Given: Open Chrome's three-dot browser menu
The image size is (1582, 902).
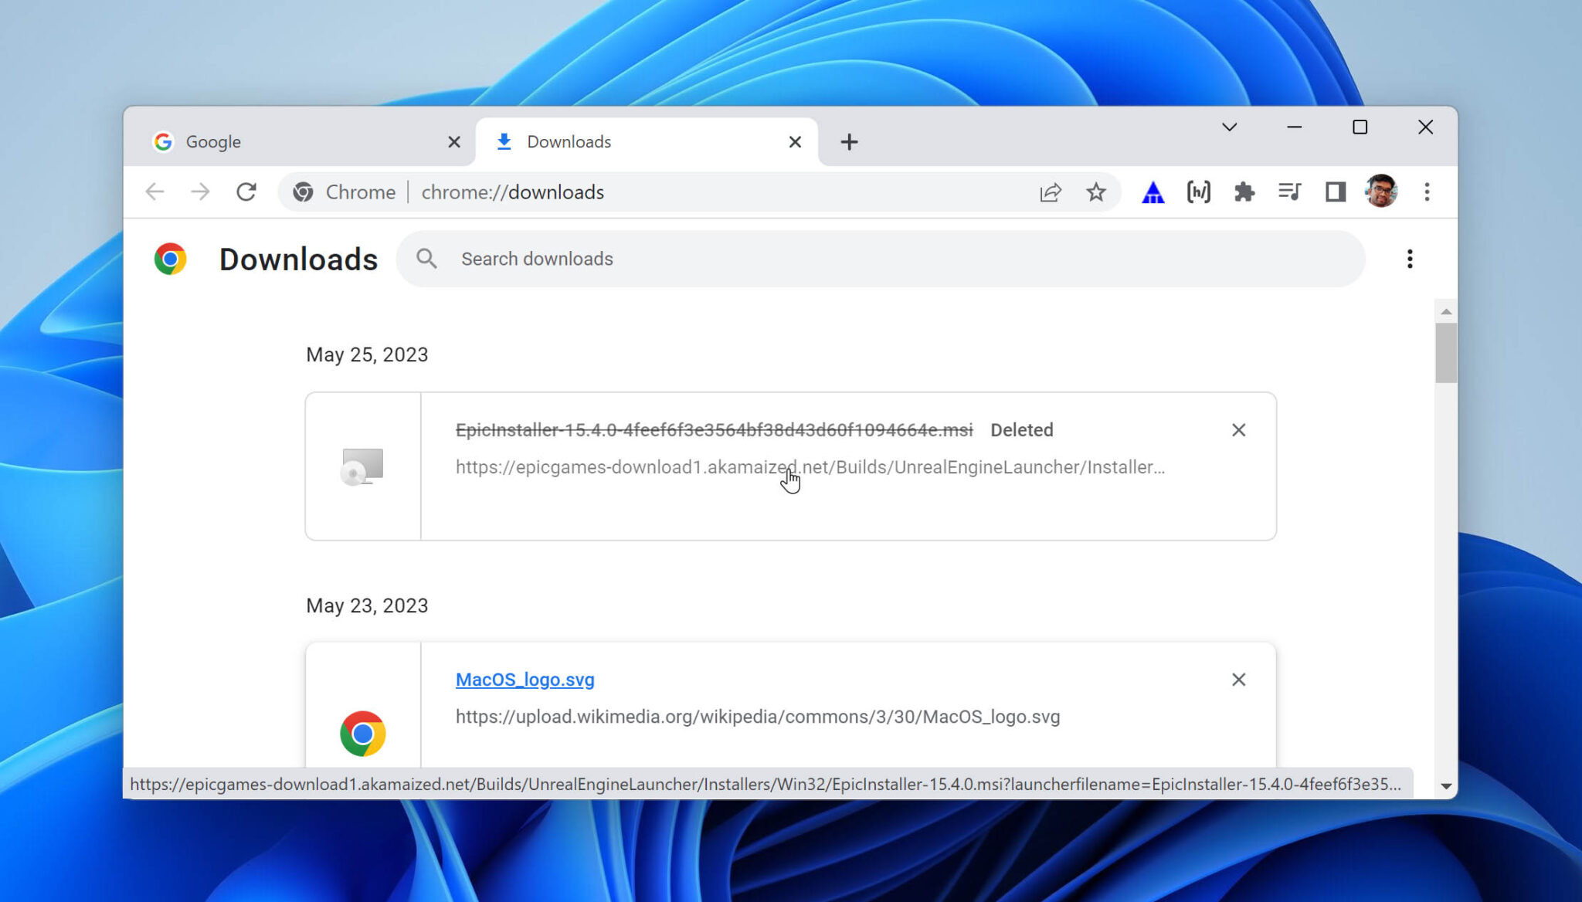Looking at the screenshot, I should pos(1427,192).
